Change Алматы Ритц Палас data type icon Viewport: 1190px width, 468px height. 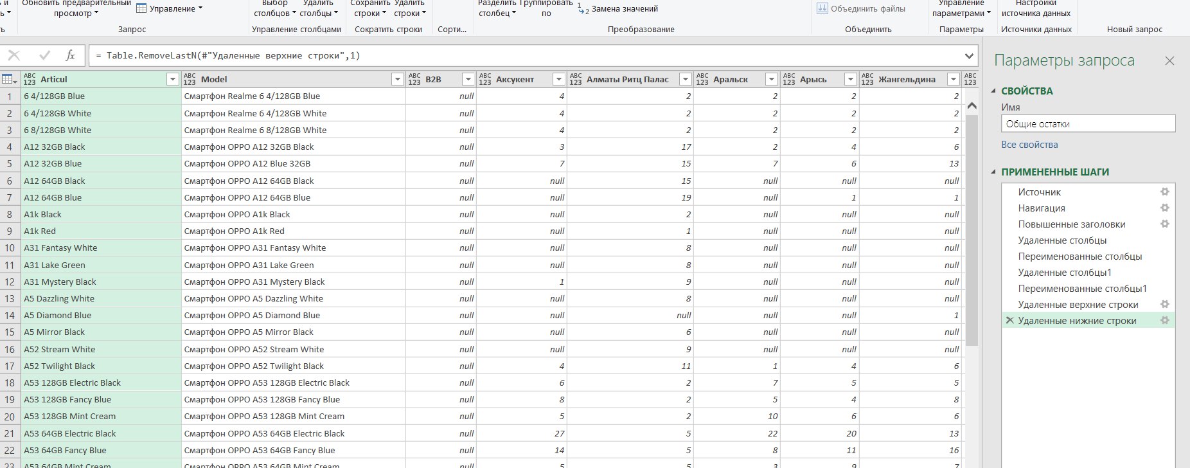[x=576, y=79]
